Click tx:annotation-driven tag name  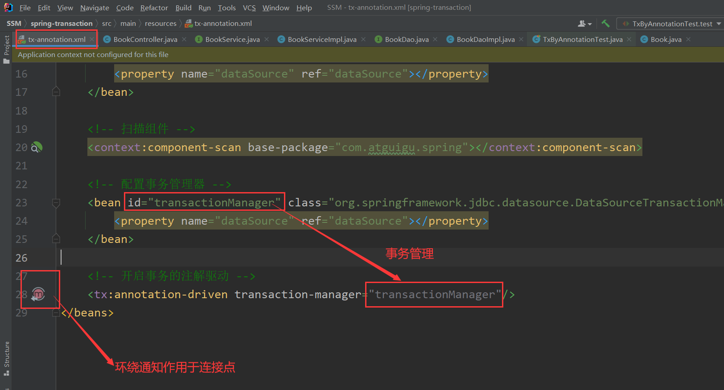pyautogui.click(x=161, y=295)
